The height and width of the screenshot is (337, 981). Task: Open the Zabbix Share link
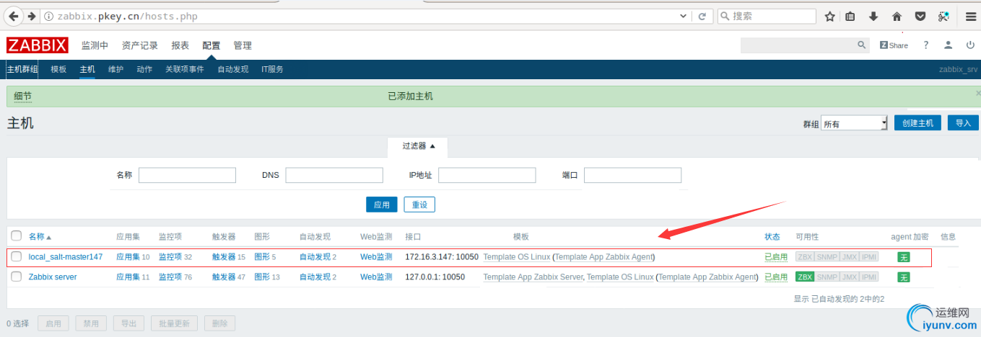click(894, 45)
